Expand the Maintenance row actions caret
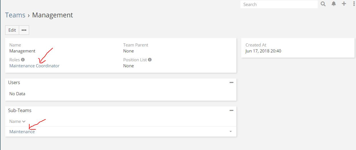 [230, 131]
